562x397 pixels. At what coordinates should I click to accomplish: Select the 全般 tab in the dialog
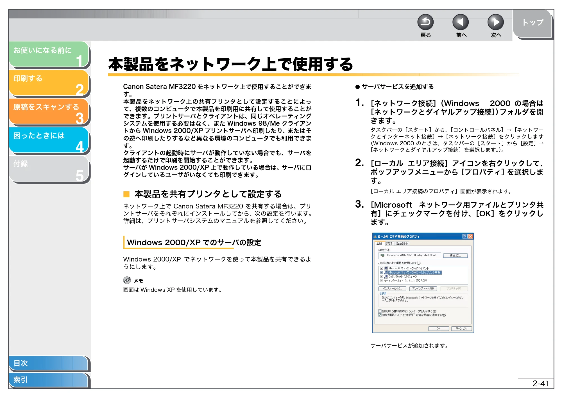[379, 244]
